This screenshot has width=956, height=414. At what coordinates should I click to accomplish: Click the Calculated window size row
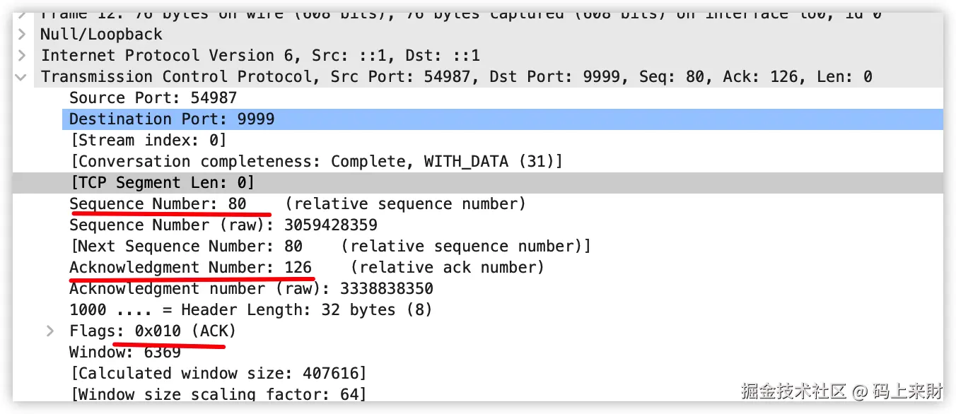(218, 373)
